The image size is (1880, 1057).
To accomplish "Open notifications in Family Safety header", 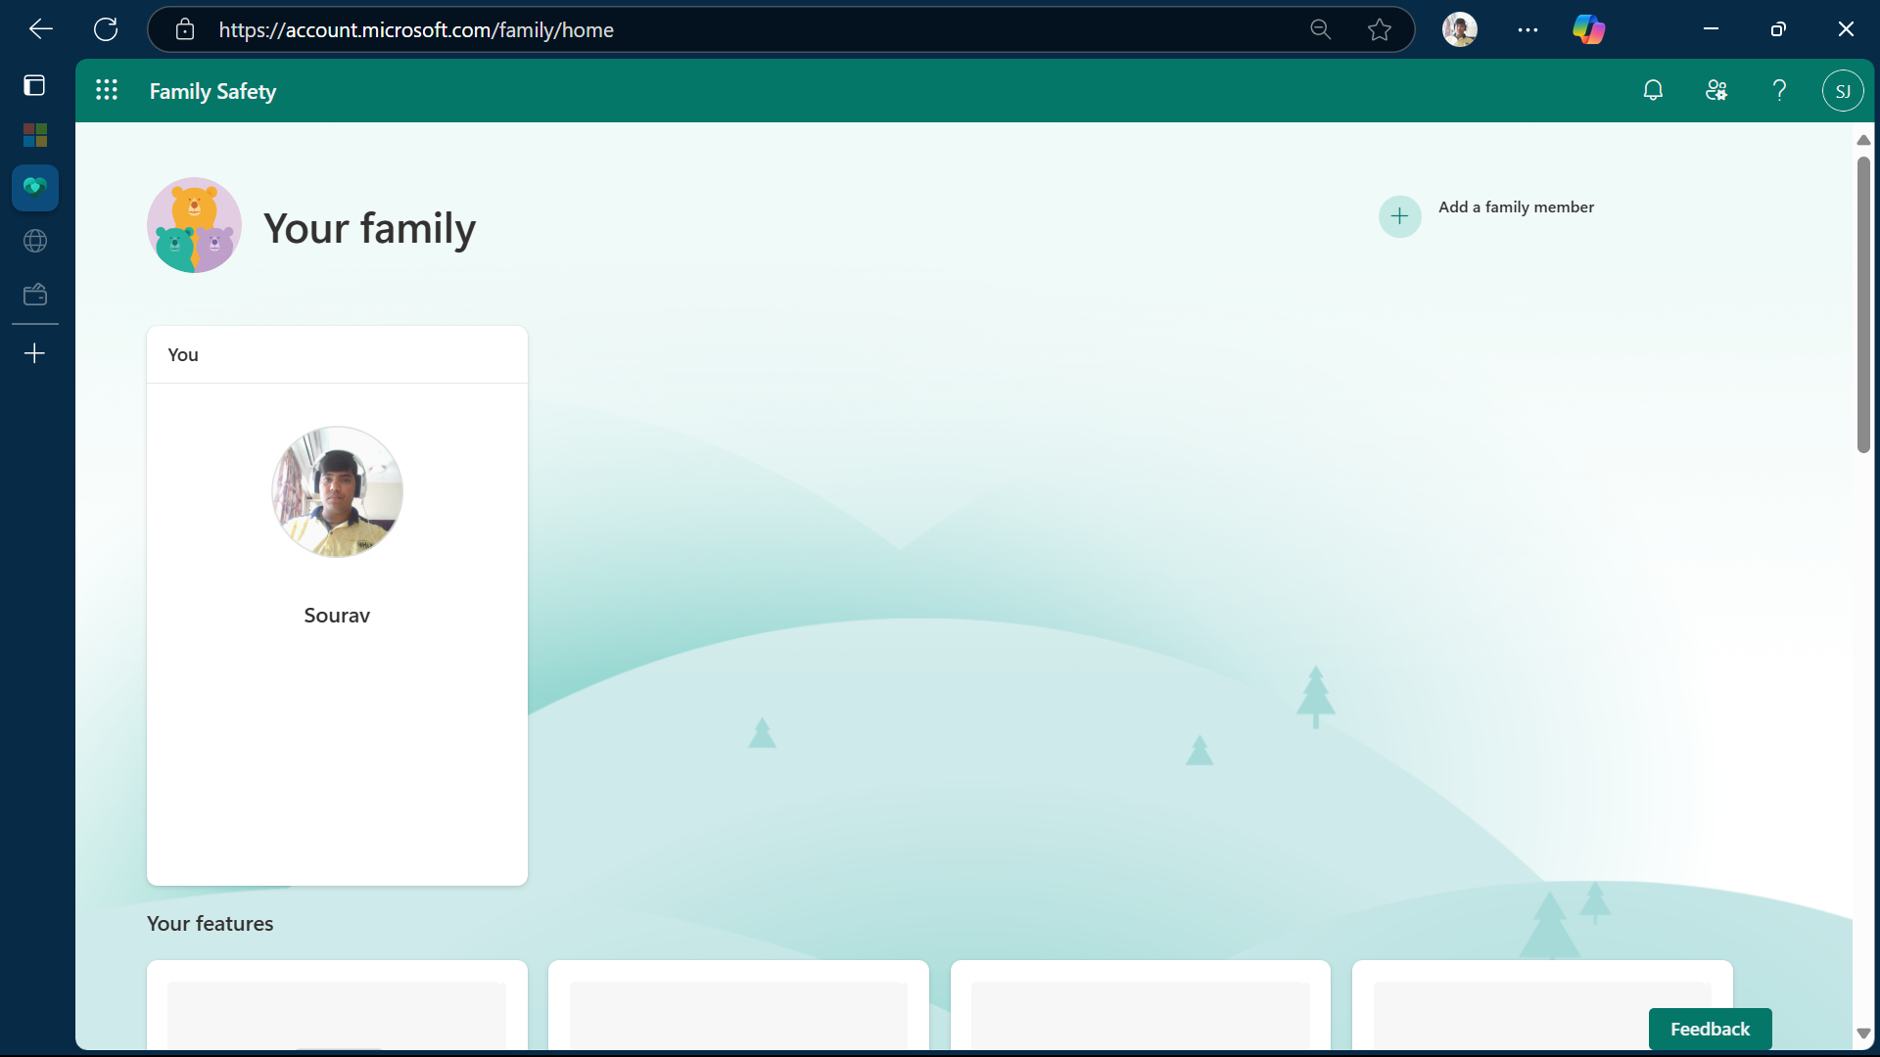I will tap(1654, 90).
